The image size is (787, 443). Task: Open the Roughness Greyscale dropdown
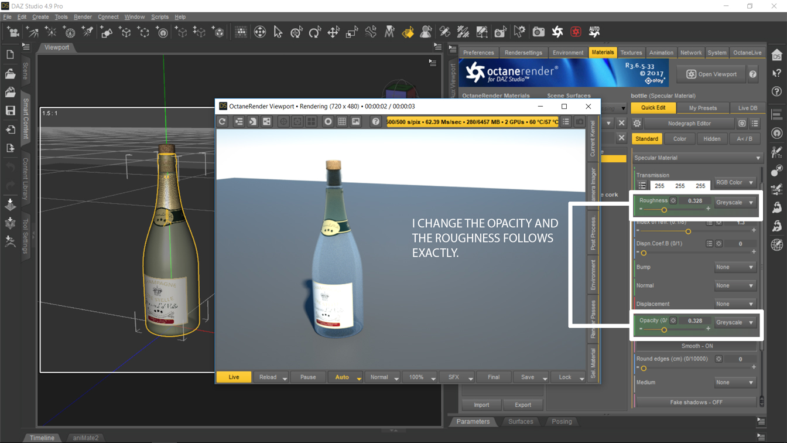(735, 203)
